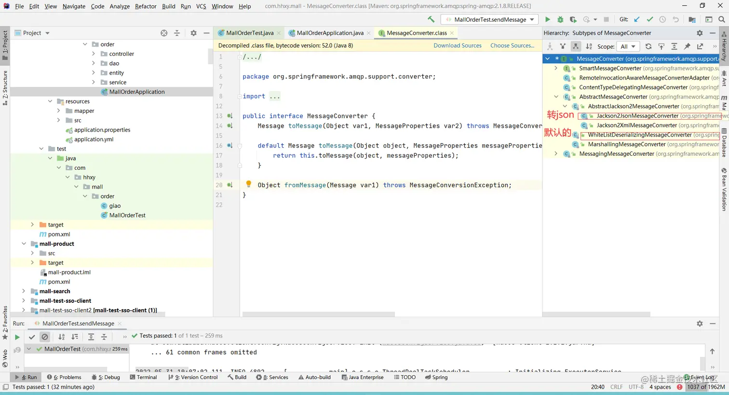Click the editor horizontal scrollbar
The width and height of the screenshot is (729, 395).
click(318, 314)
